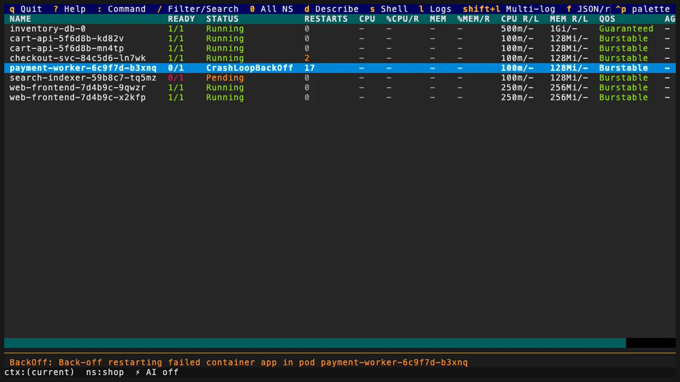The width and height of the screenshot is (680, 382).
Task: Click the Quit shortcut in header
Action: (25, 9)
